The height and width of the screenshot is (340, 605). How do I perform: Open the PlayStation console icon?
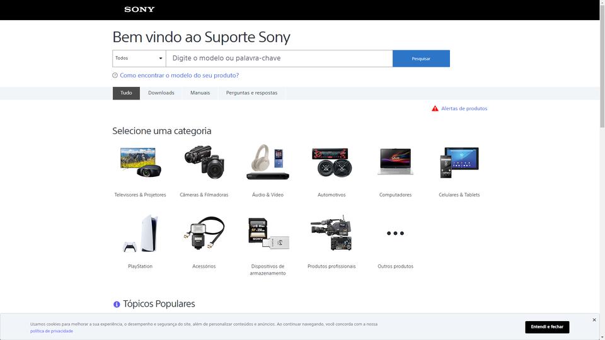pyautogui.click(x=141, y=233)
